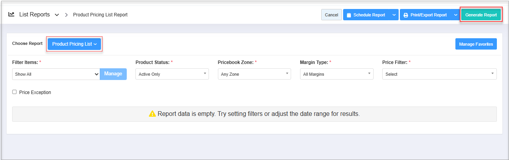Screen dimensions: 509x160
Task: Click the Product Pricing List Report breadcrumb
Action: (x=100, y=15)
